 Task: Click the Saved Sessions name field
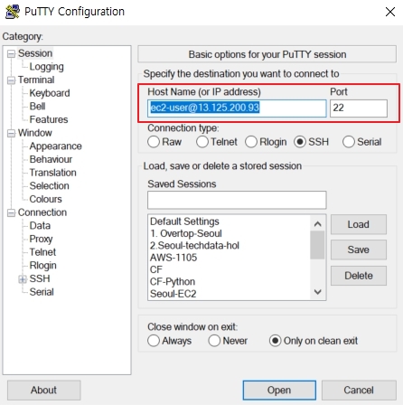[x=237, y=200]
